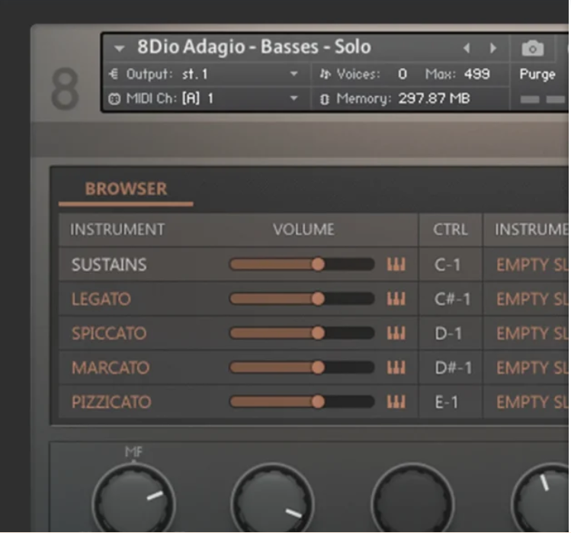The width and height of the screenshot is (571, 533).
Task: Open the snapshot camera icon
Action: pos(532,49)
